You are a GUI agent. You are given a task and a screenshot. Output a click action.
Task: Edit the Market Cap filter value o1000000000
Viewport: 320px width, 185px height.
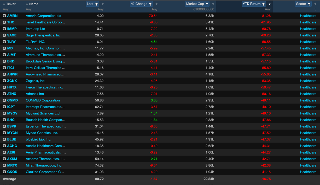click(x=188, y=9)
